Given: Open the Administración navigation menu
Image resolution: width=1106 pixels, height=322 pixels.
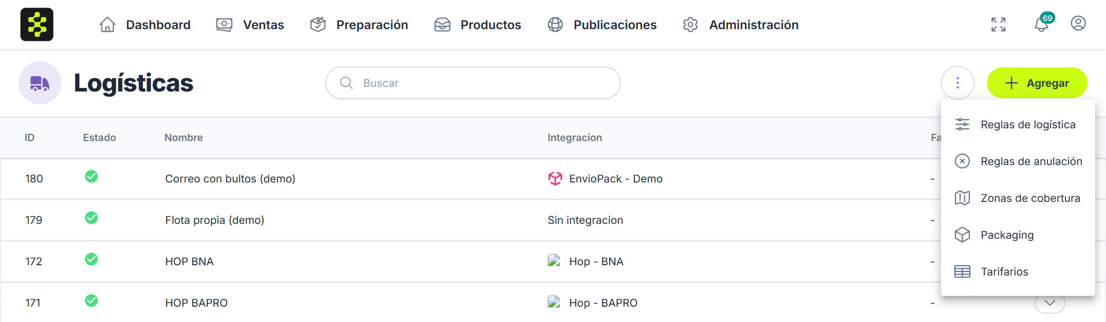Looking at the screenshot, I should [x=740, y=25].
